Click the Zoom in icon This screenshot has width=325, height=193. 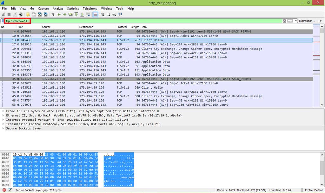pyautogui.click(x=103, y=15)
